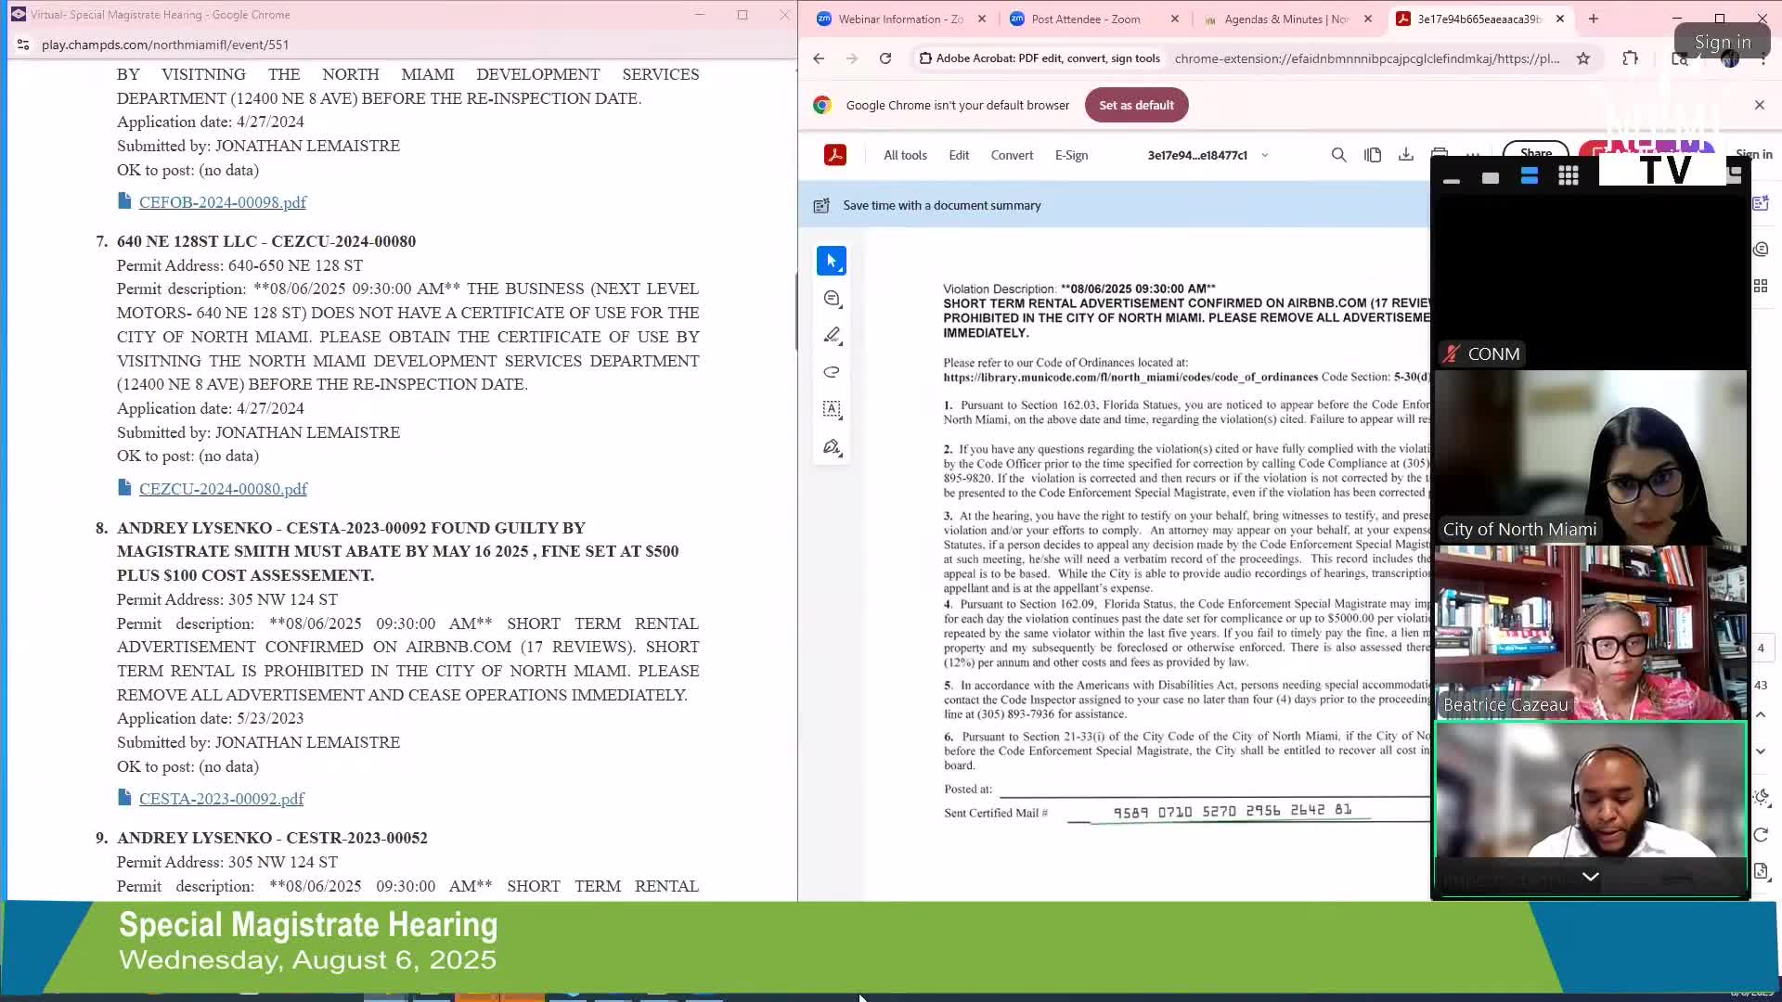The image size is (1782, 1002).
Task: Switch Zoom panel to gallery grid view
Action: 1569,176
